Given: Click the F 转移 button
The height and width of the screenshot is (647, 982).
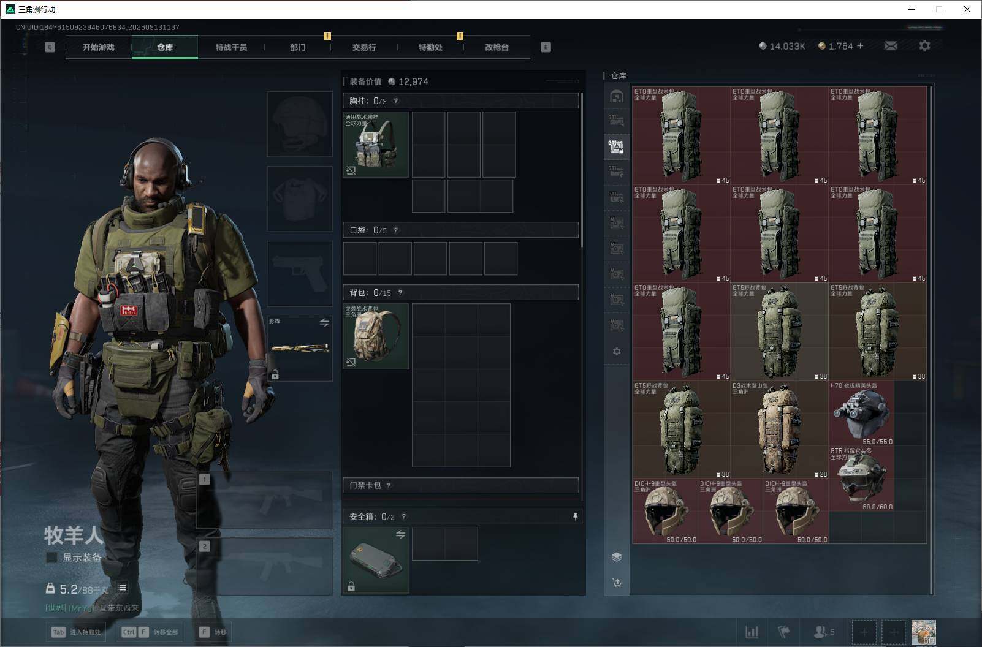Looking at the screenshot, I should click(213, 632).
